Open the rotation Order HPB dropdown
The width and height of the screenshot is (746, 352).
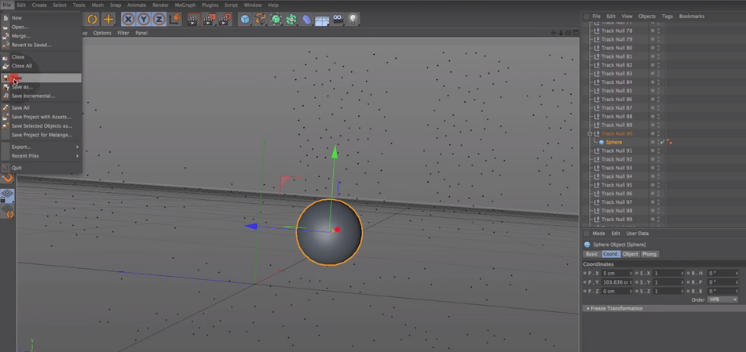coord(722,299)
